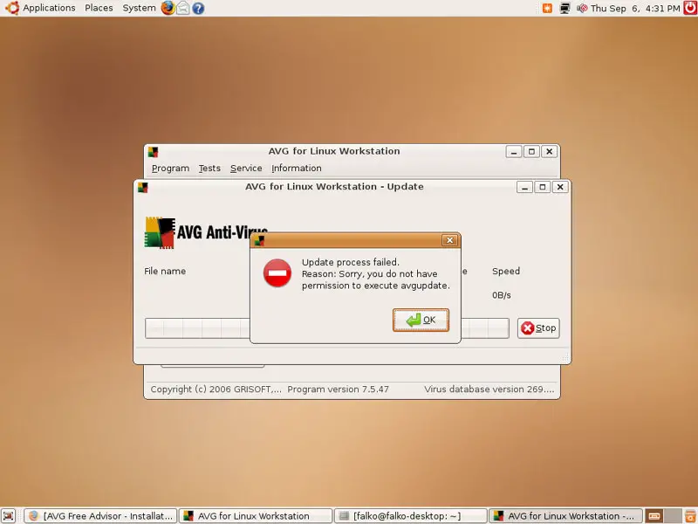Switch to first AVG for Linux Workstation taskbar entry
Image resolution: width=698 pixels, height=524 pixels.
tap(256, 516)
